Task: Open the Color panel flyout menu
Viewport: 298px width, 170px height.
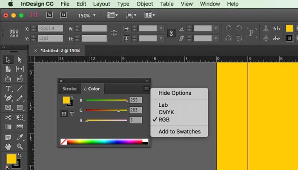Action: [x=146, y=89]
